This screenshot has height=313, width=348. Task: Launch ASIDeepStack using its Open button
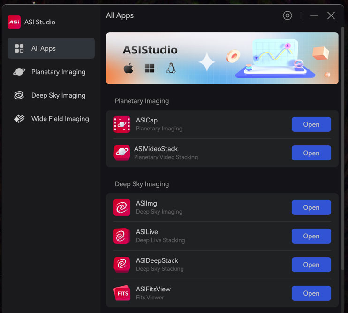point(311,265)
